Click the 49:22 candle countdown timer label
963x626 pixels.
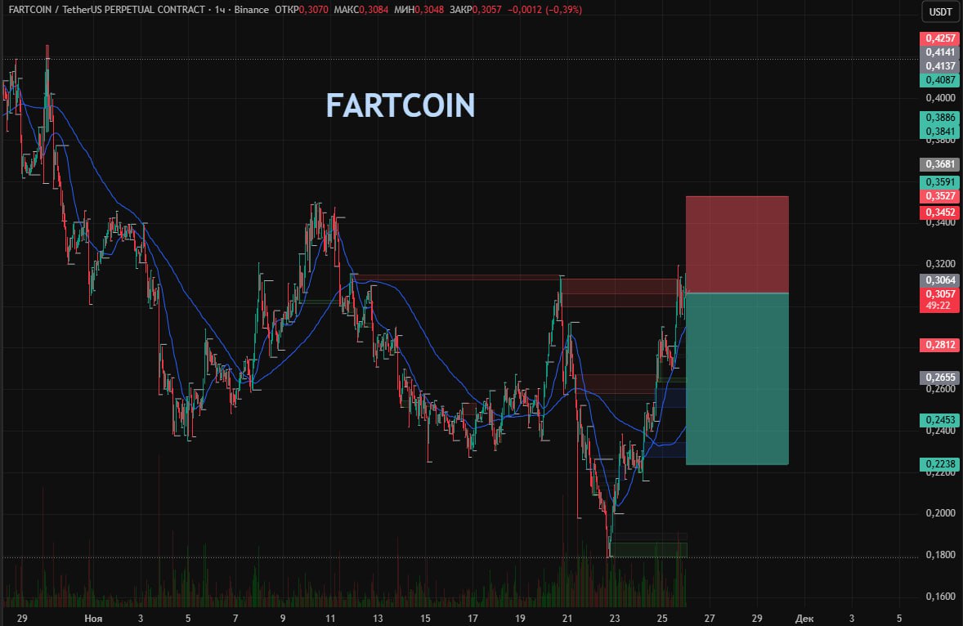(x=939, y=305)
